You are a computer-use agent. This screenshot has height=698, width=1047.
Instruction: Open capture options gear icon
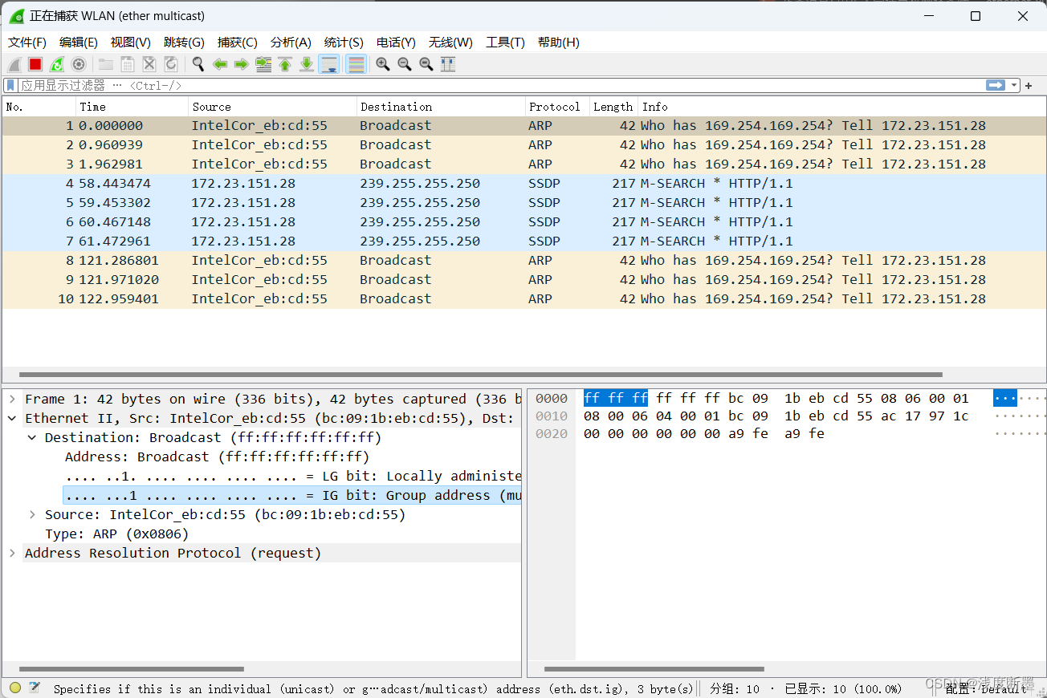[x=79, y=64]
